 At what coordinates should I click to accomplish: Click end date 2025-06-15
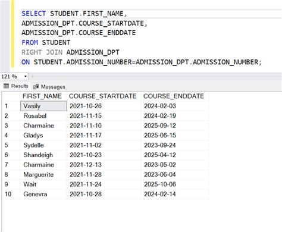tap(175, 136)
